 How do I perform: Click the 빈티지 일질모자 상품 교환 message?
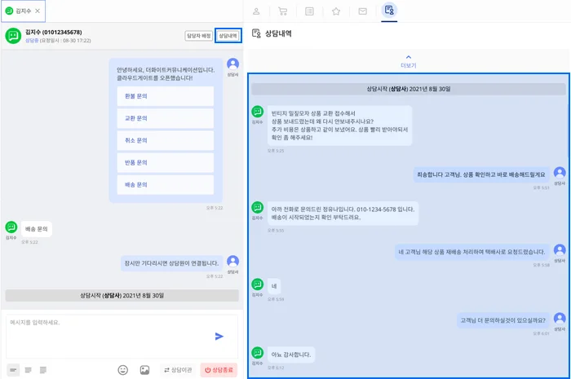339,126
